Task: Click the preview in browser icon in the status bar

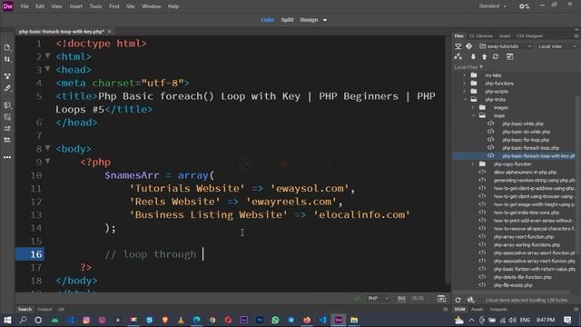Action: [x=441, y=299]
